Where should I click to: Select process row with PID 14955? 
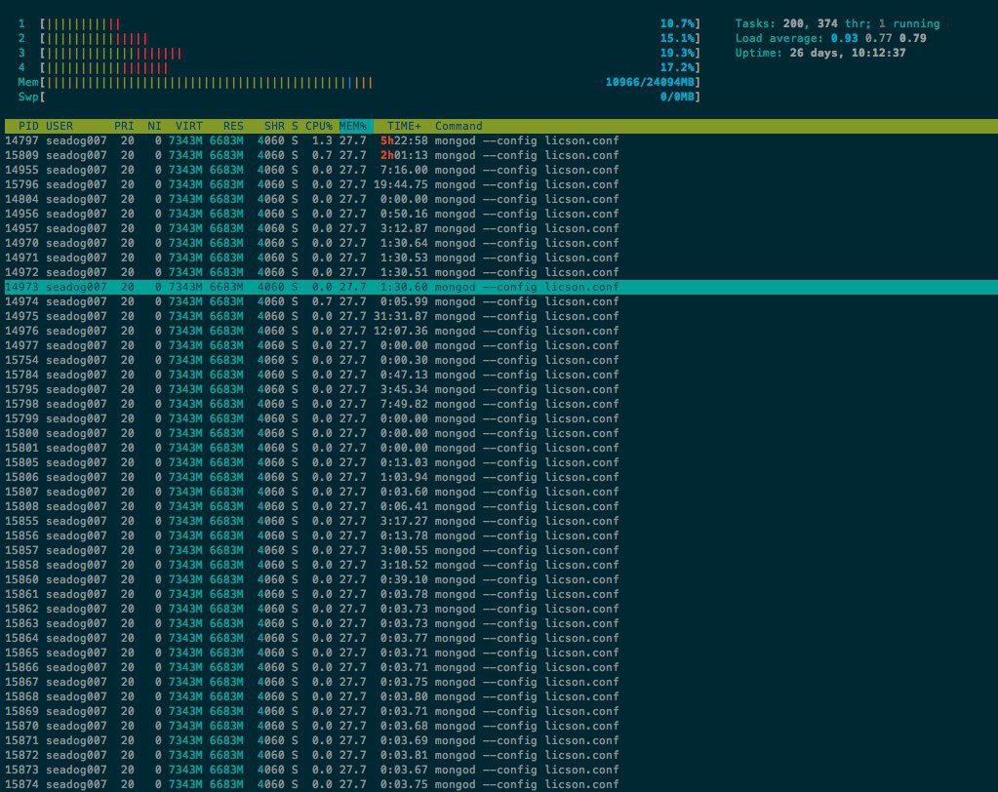coord(499,170)
